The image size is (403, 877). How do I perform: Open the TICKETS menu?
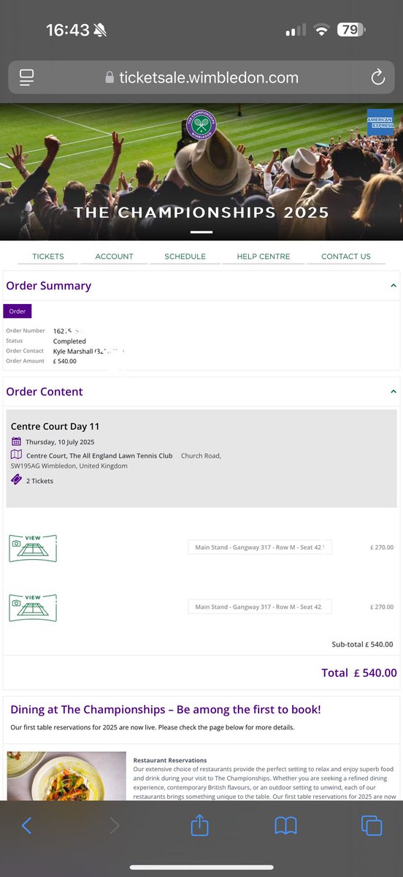(48, 257)
